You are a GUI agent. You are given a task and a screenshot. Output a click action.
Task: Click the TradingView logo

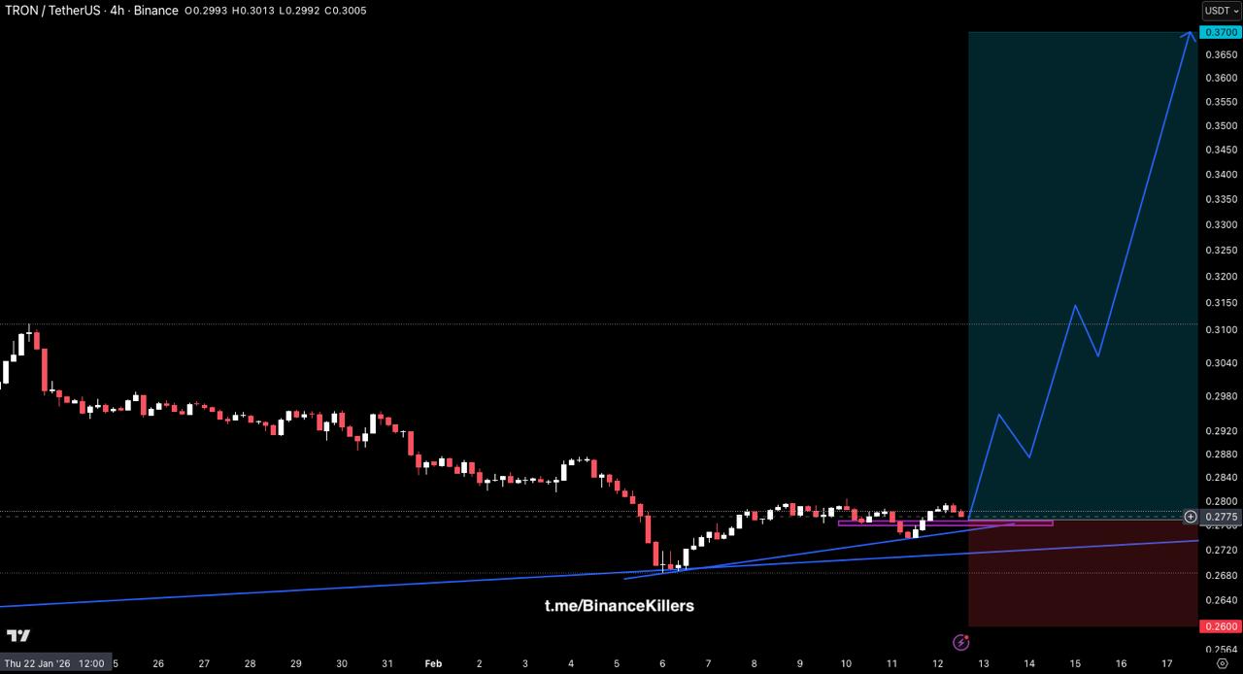18,636
